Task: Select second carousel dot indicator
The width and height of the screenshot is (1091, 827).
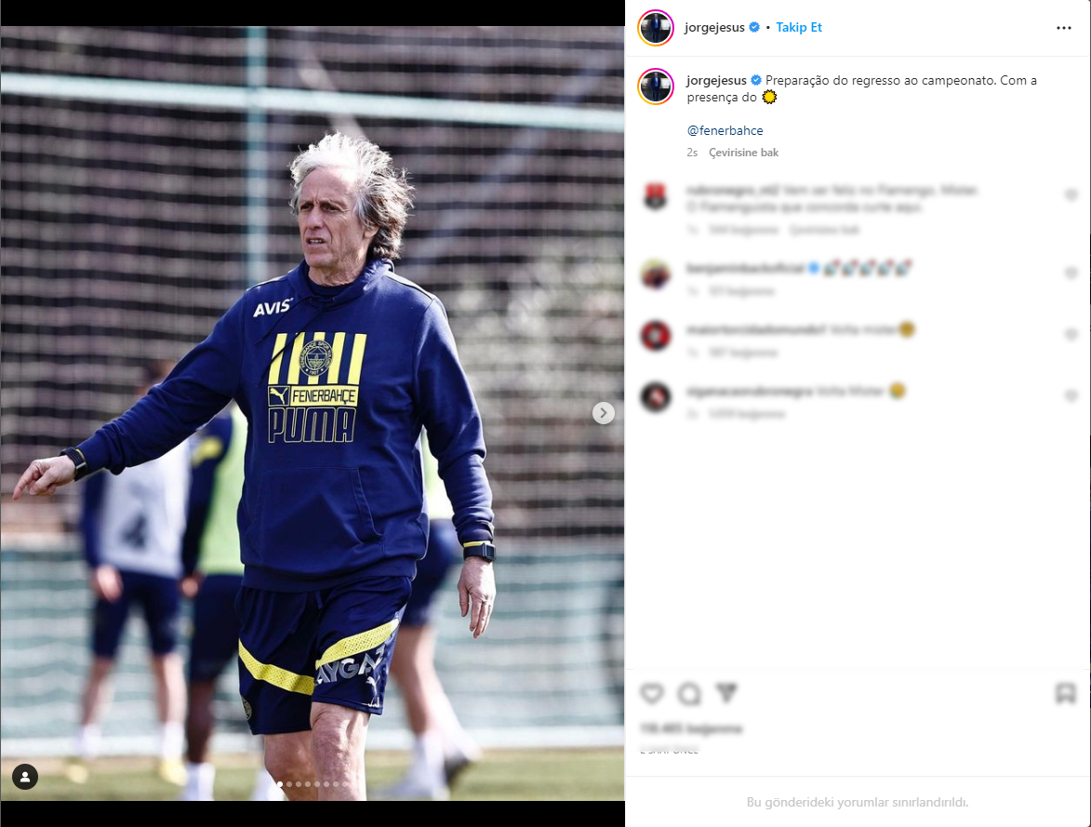Action: point(289,784)
